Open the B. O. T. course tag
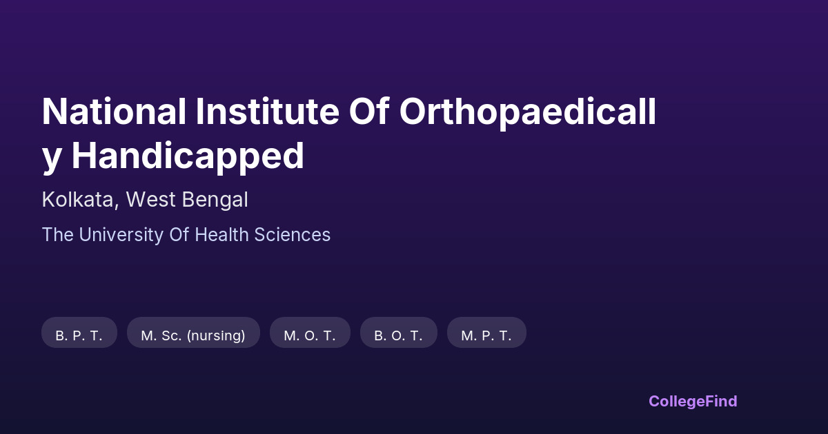Viewport: 828px width, 434px height. (x=398, y=335)
